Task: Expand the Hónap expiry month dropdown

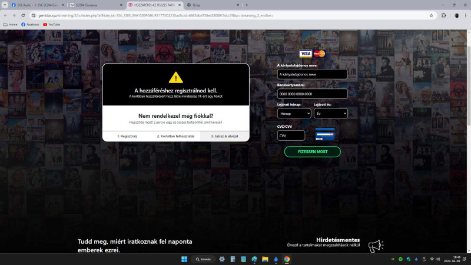Action: [x=294, y=114]
